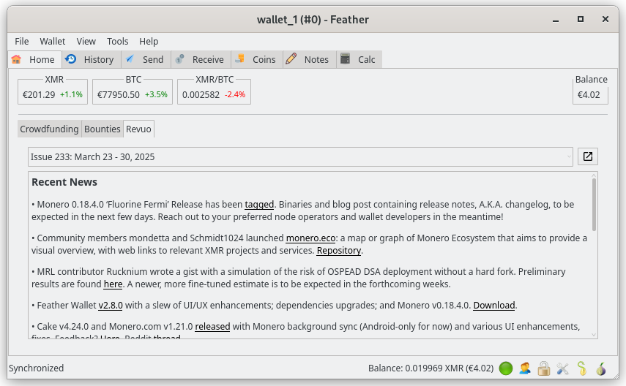Viewport: 626px width, 386px height.
Task: Open issue in external browser icon
Action: coord(588,156)
